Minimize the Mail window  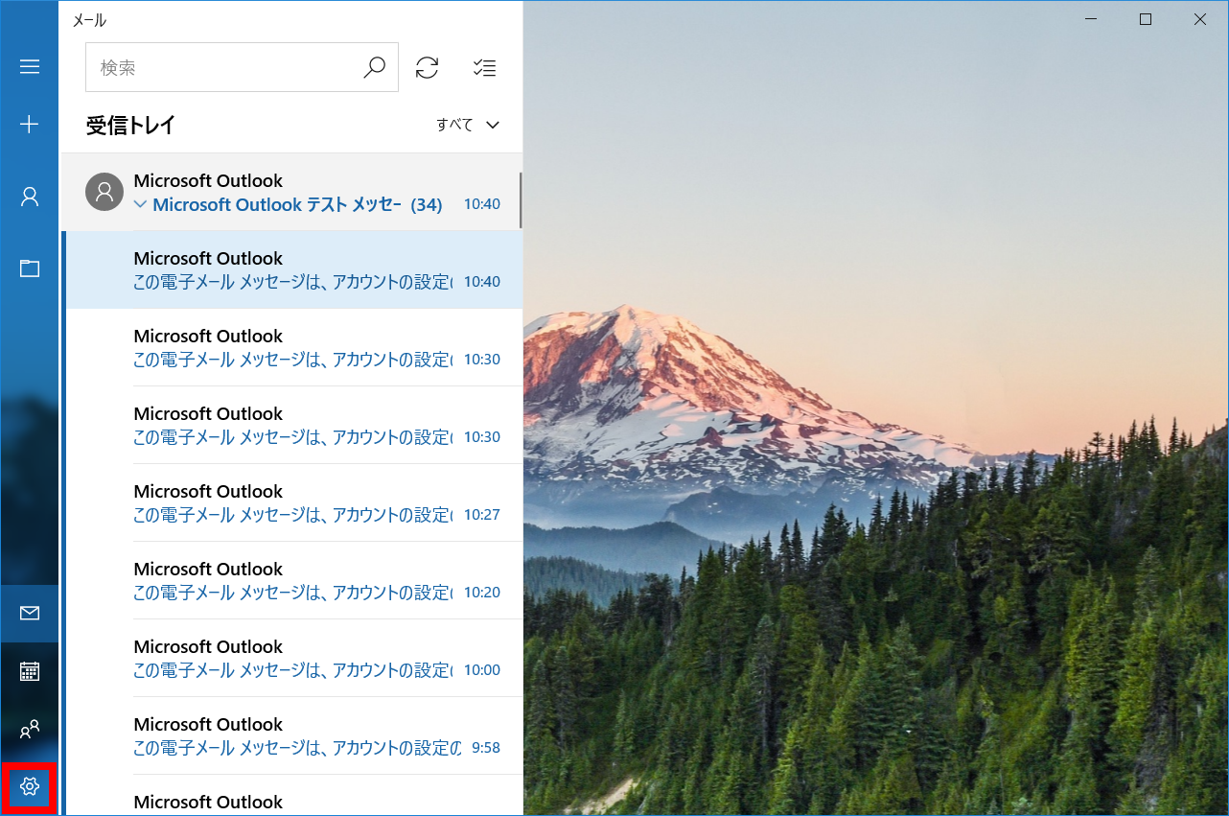(x=1090, y=19)
